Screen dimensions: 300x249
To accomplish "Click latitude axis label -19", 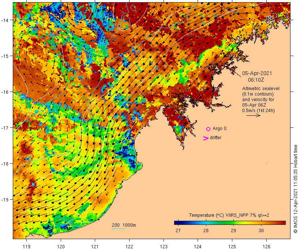I will click(x=5, y=200).
